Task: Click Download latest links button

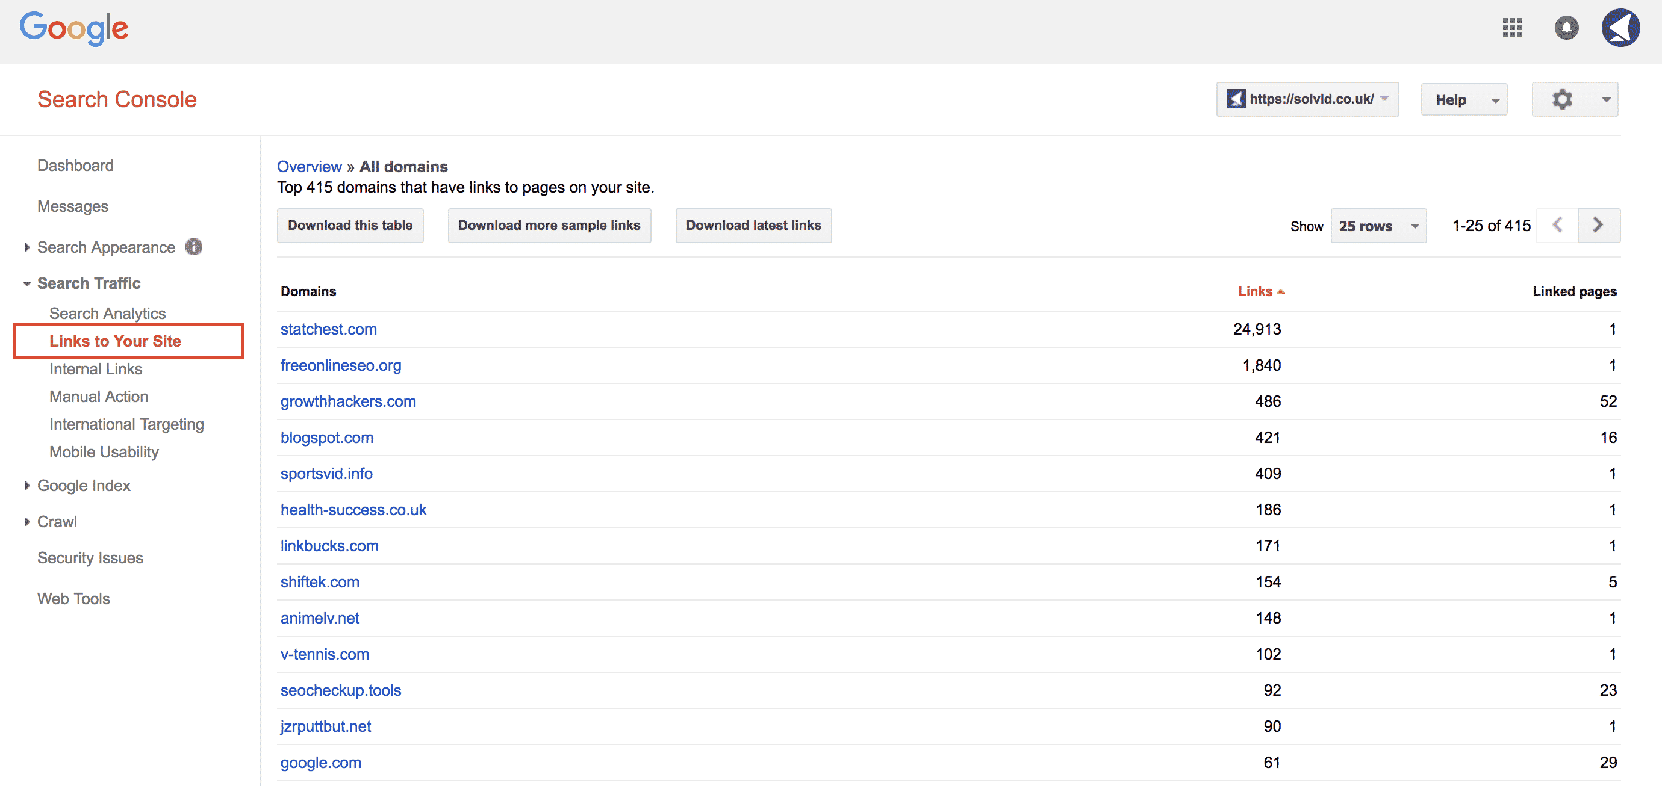Action: point(755,224)
